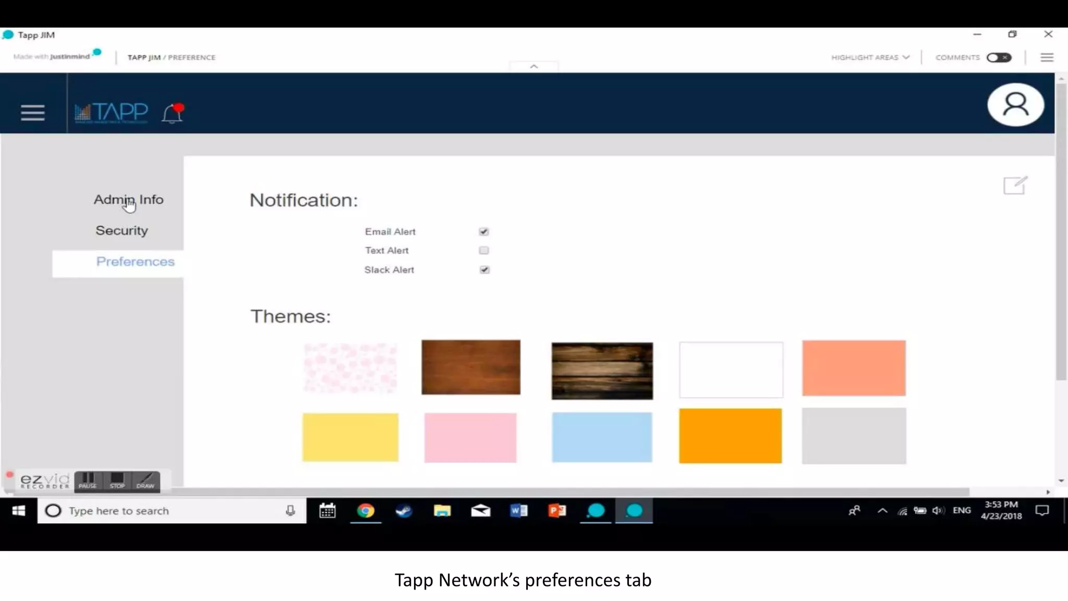Open the user profile avatar
Screen dimensions: 1068x601
(x=1015, y=105)
